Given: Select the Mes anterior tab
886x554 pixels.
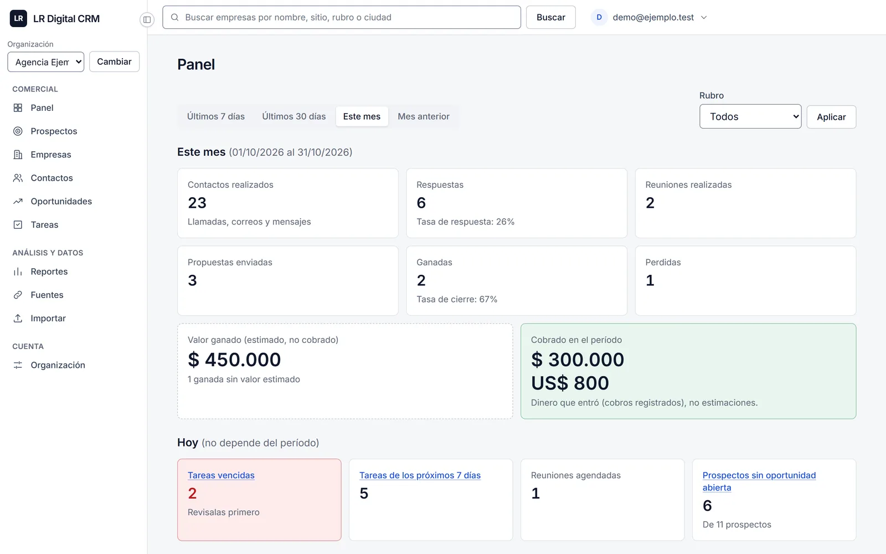Looking at the screenshot, I should (x=424, y=116).
